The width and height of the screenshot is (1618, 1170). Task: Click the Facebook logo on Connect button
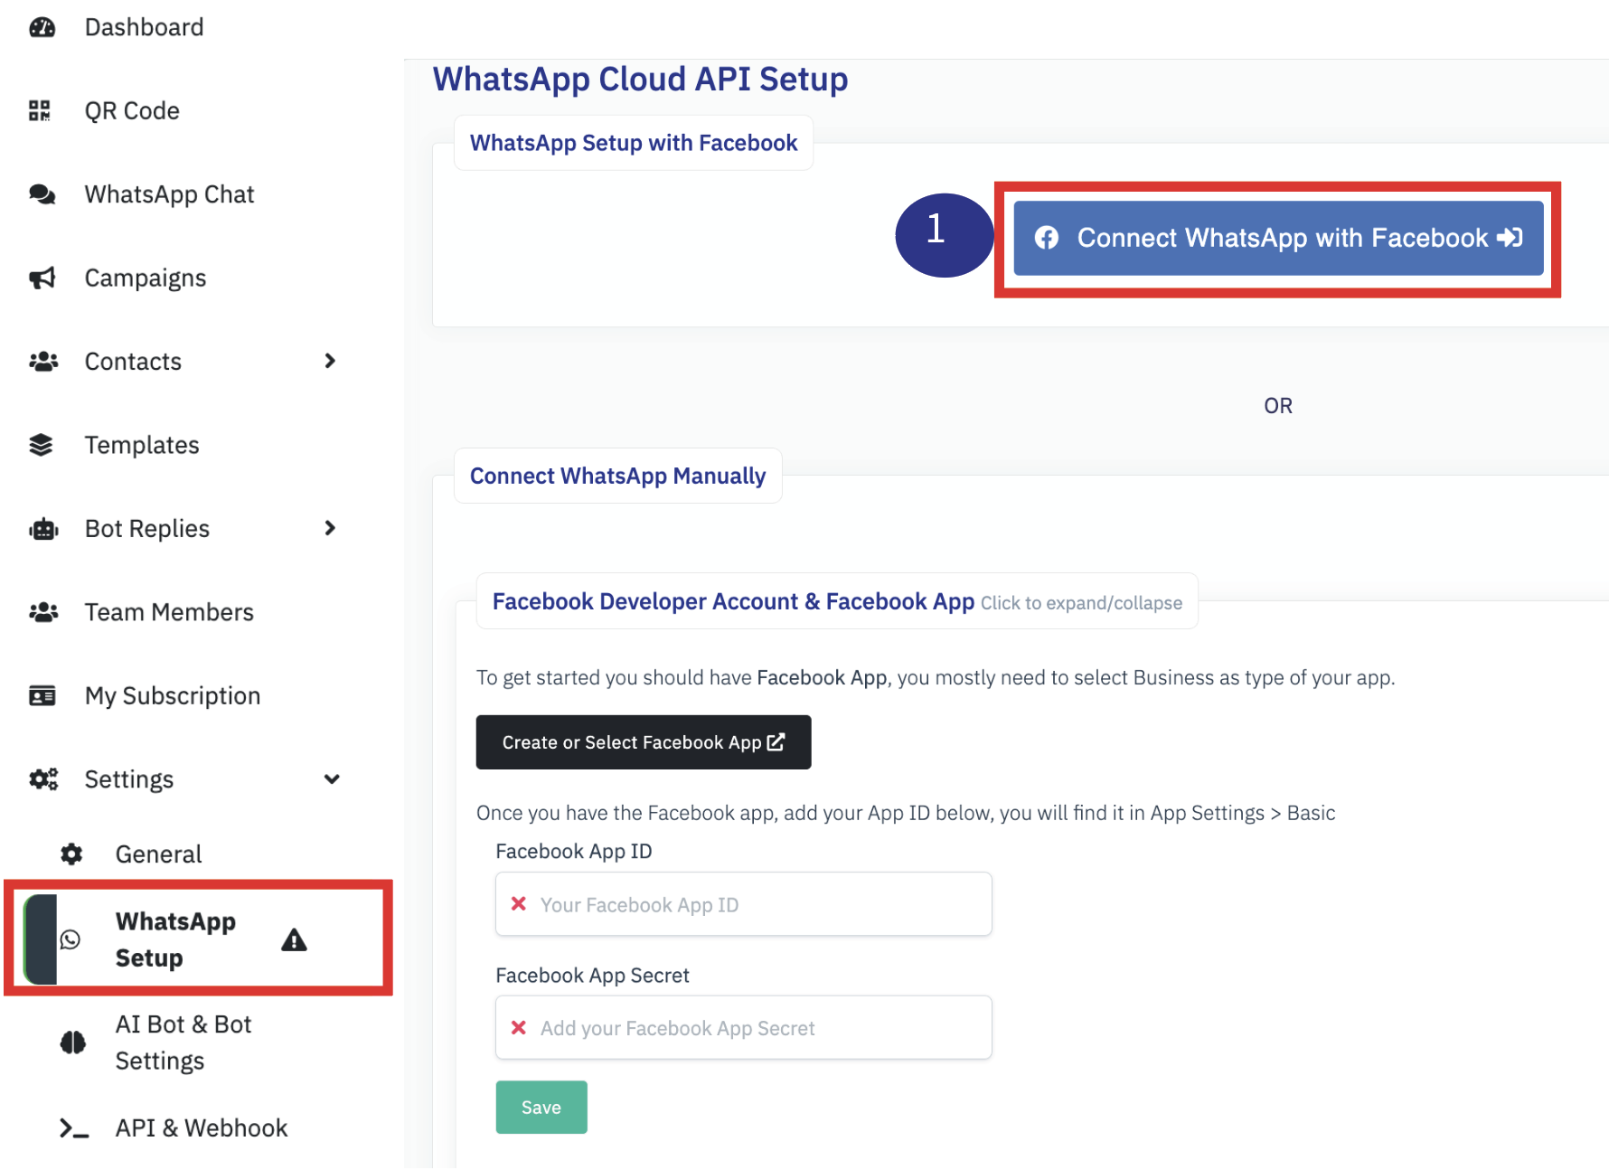pos(1047,238)
